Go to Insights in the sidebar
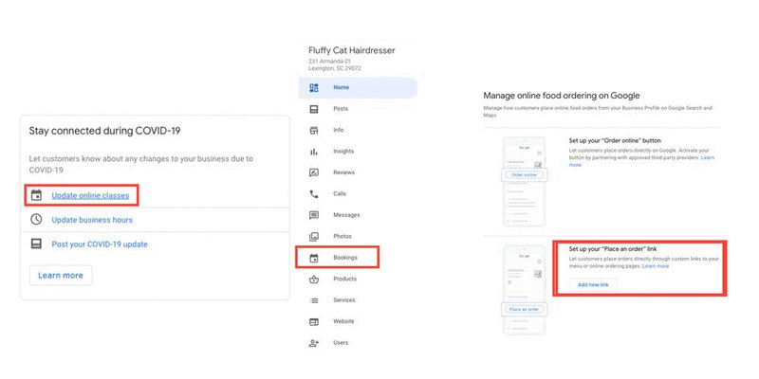Screen dimensions: 759x379 pos(343,152)
